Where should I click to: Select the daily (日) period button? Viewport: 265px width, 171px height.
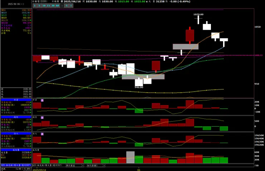[x=62, y=6]
